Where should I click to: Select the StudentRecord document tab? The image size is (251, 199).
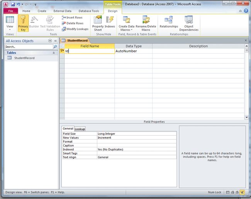[75, 40]
